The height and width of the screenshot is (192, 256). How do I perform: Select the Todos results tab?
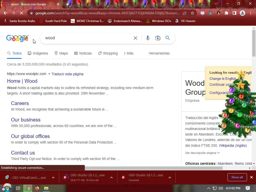pos(14,53)
